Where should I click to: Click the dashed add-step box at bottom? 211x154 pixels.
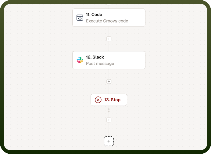(x=109, y=141)
